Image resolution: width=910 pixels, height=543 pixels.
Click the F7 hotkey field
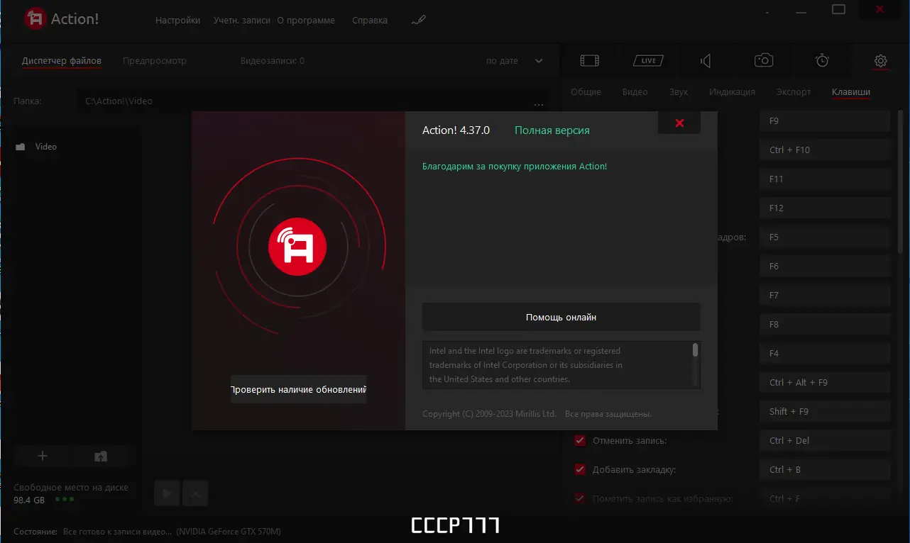point(825,296)
